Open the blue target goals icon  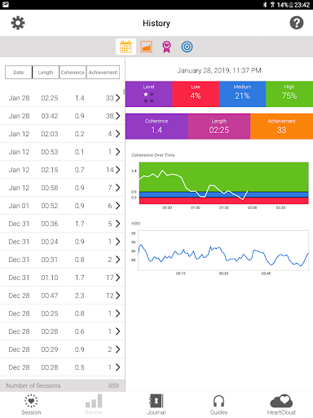[x=187, y=47]
